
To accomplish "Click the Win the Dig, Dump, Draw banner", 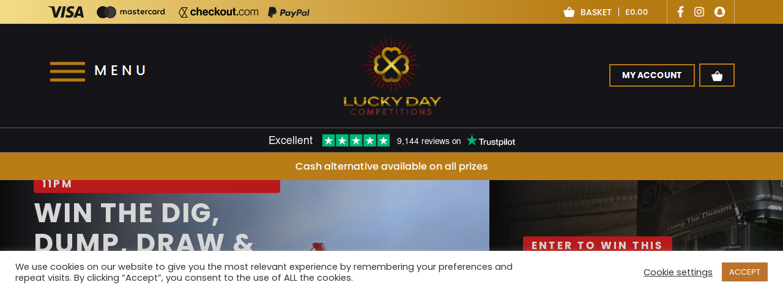I will click(245, 215).
